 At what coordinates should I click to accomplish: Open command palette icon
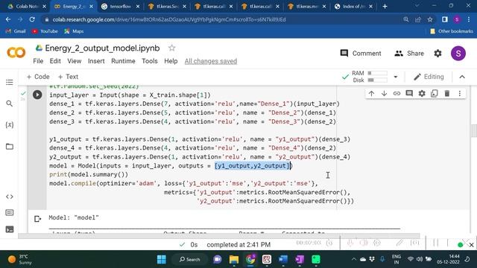coord(10,213)
